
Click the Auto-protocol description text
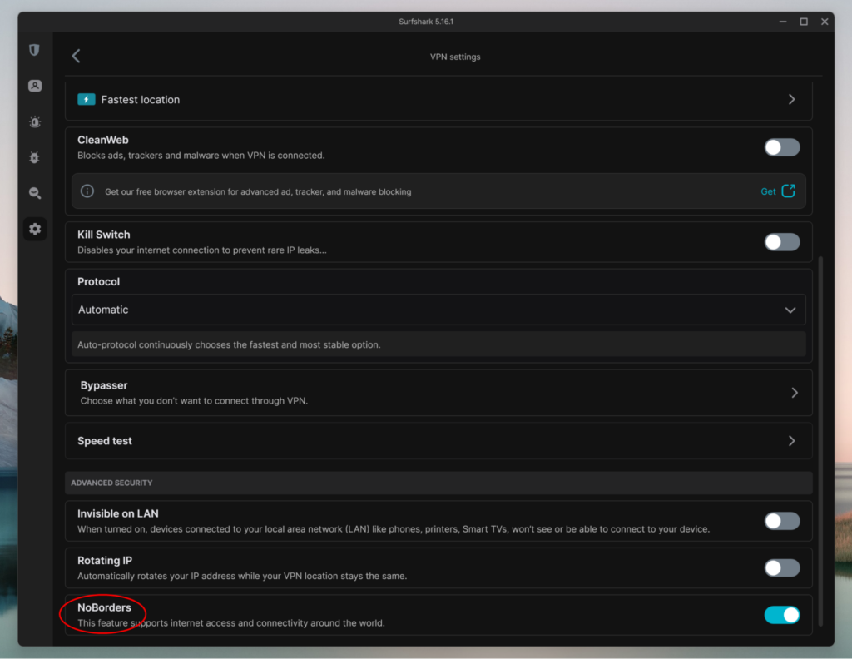[x=229, y=345]
